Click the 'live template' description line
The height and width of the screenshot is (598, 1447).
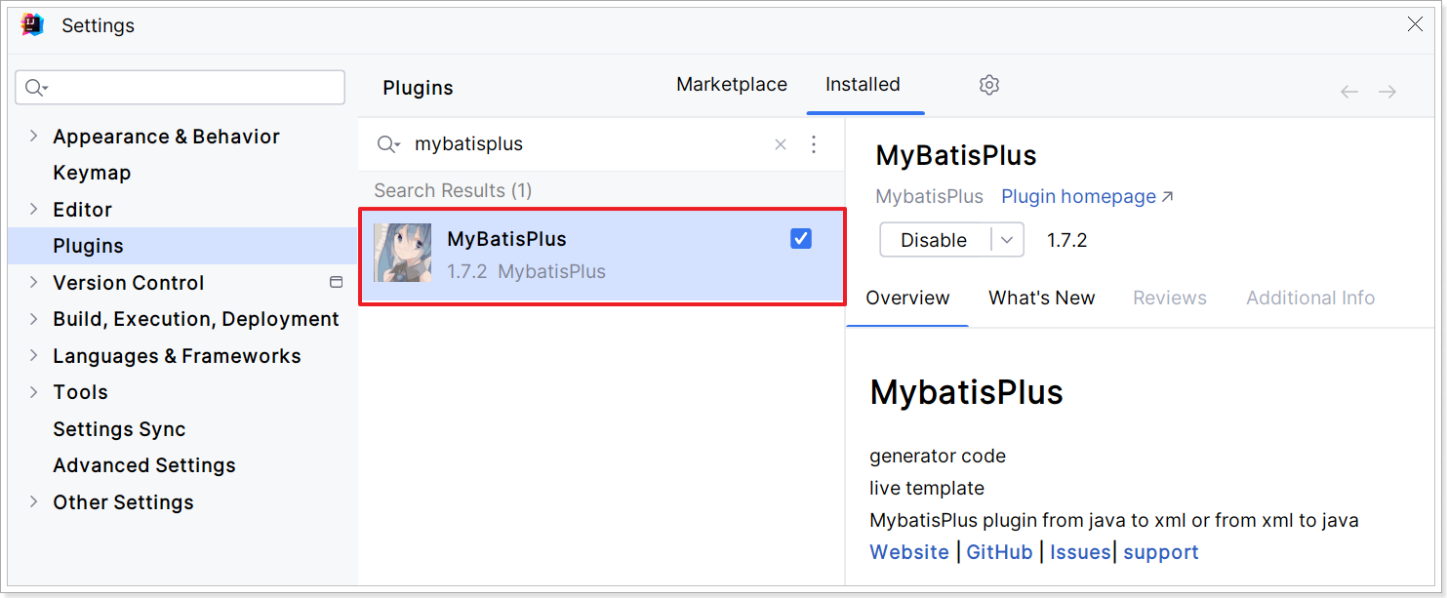927,488
